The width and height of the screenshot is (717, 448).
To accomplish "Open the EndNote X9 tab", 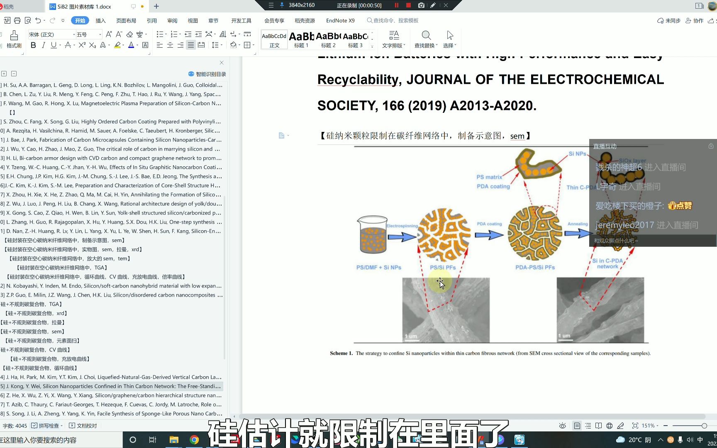I will (x=340, y=20).
